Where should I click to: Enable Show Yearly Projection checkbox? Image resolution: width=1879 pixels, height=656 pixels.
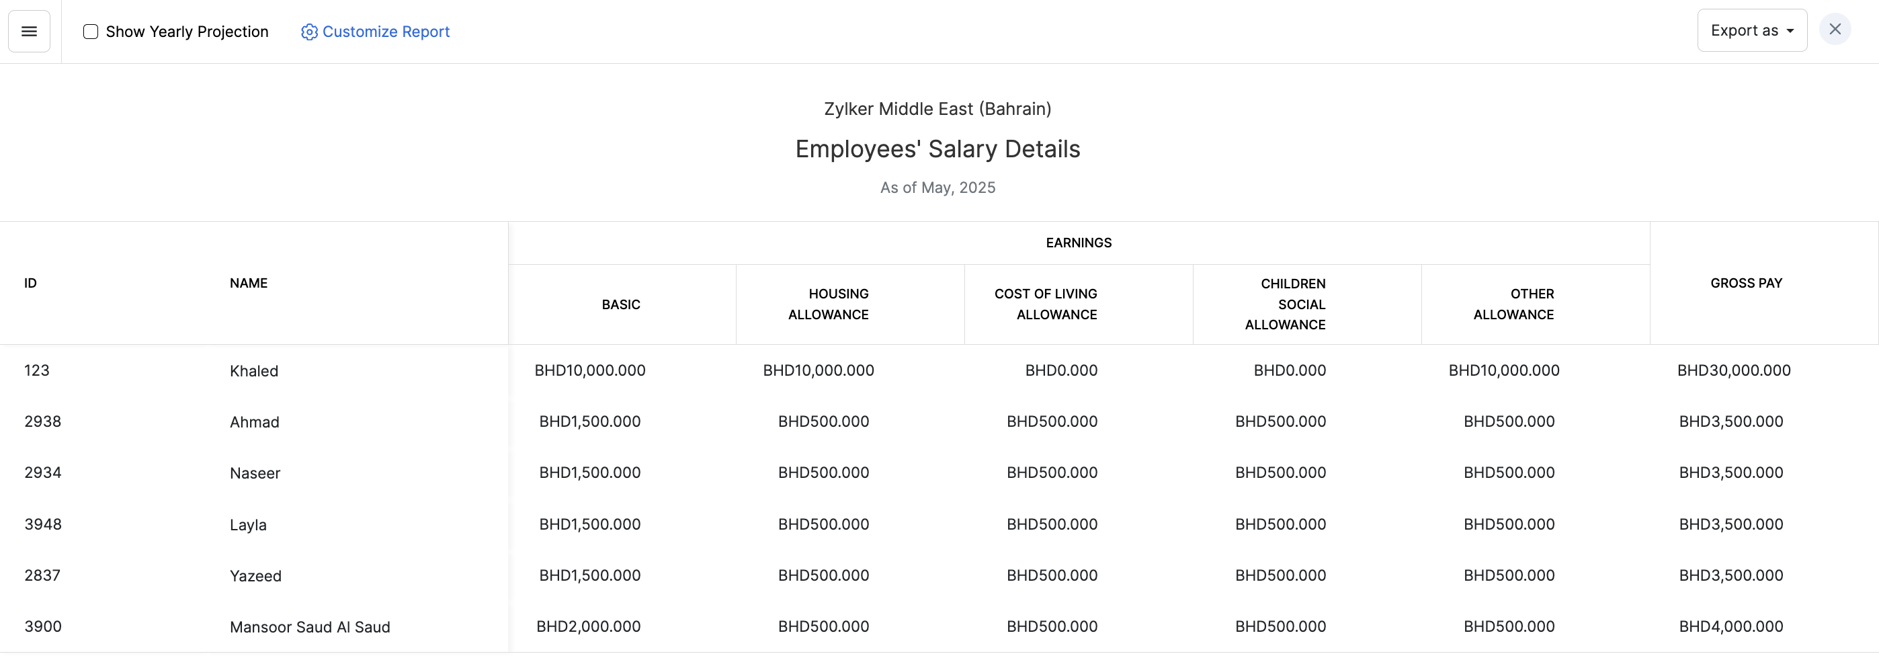(91, 32)
